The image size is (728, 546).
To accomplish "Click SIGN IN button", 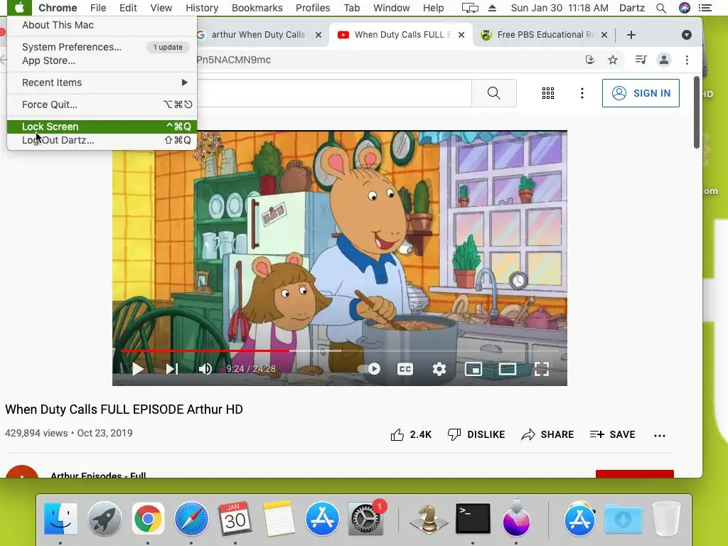I will pos(641,93).
